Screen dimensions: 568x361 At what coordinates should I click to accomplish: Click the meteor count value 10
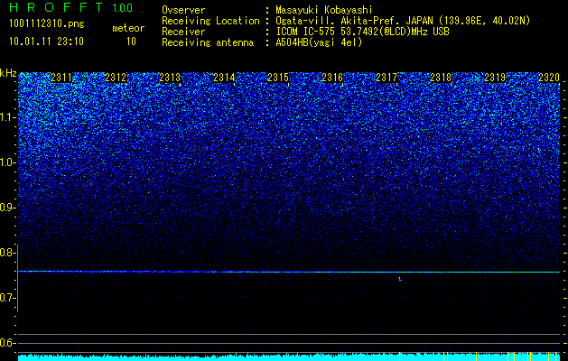[131, 42]
